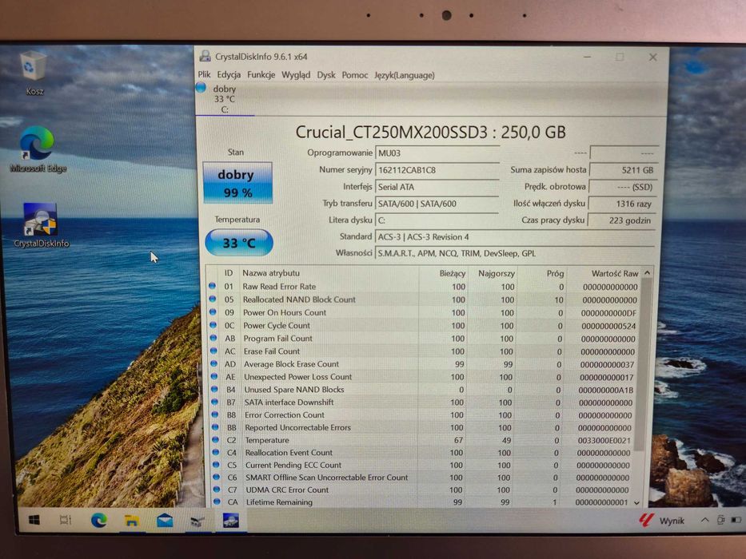The image size is (746, 559).
Task: Click status dot for SATA interface Downshift
Action: 214,402
